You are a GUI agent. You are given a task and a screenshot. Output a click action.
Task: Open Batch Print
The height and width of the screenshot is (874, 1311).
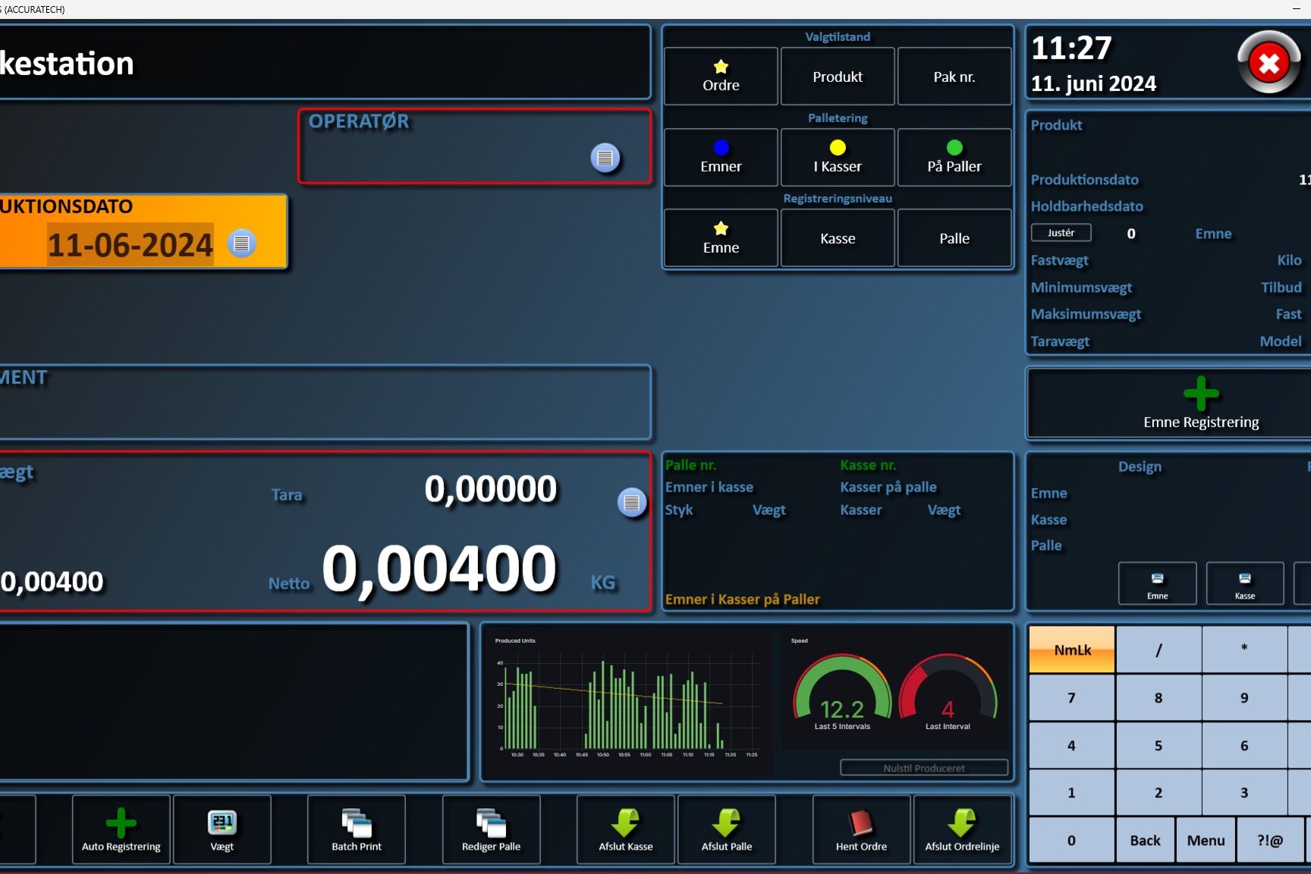click(x=356, y=823)
